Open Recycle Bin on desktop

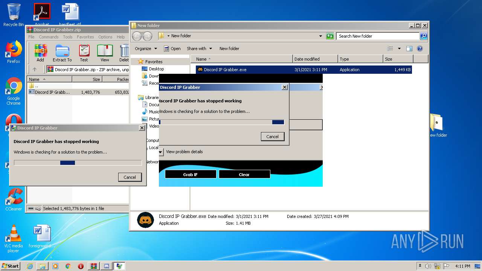pos(14,15)
